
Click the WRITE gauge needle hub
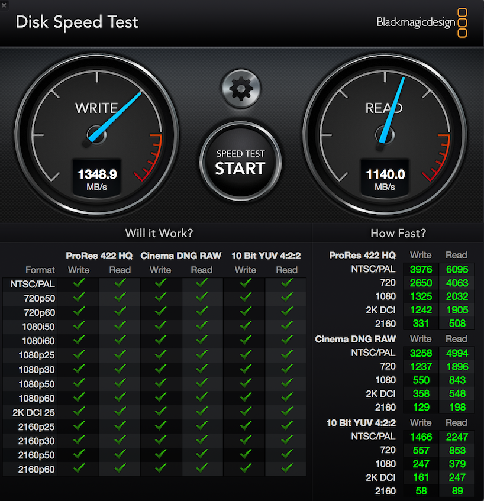click(96, 135)
